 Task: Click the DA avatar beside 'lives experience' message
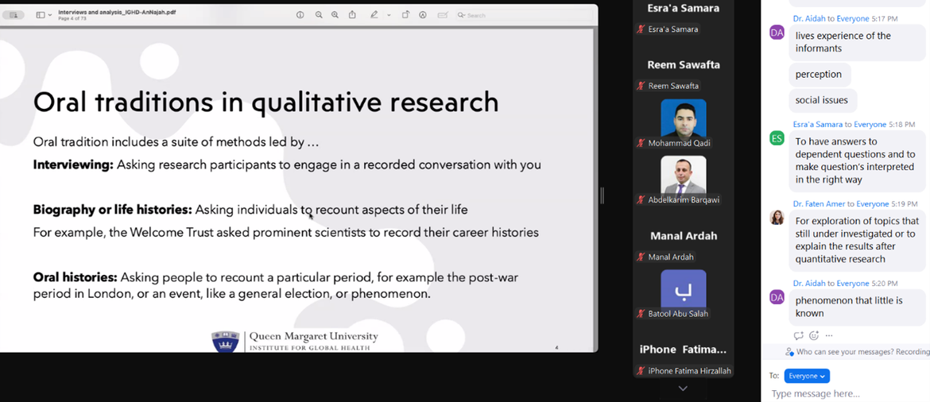777,33
